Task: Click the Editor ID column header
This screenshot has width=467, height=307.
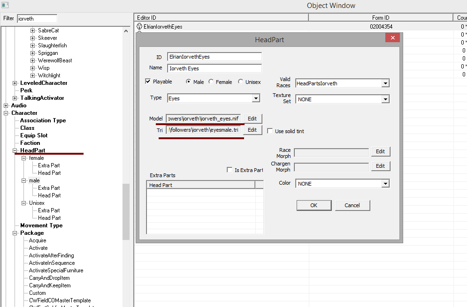Action: pos(221,17)
